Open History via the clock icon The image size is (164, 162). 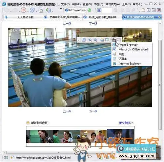(48, 10)
